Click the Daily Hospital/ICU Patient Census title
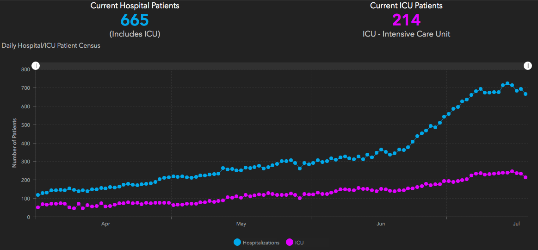The image size is (538, 250). point(51,45)
